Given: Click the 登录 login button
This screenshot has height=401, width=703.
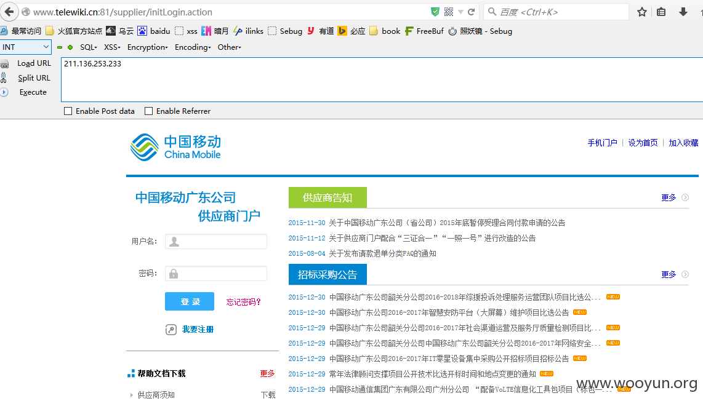Looking at the screenshot, I should (190, 301).
